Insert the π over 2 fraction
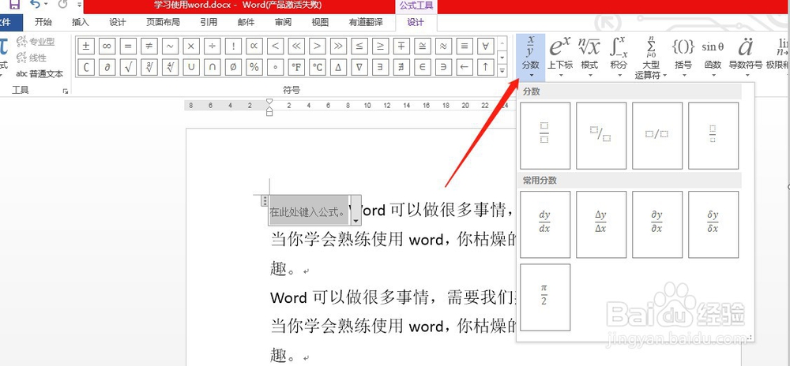This screenshot has width=790, height=366. 545,297
